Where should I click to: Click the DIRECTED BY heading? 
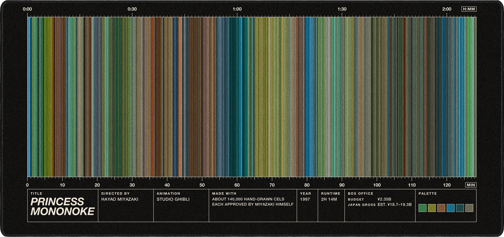click(115, 193)
